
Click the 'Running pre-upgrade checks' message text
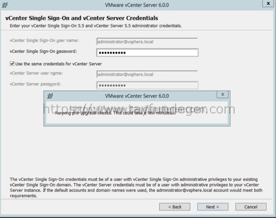pos(115,113)
